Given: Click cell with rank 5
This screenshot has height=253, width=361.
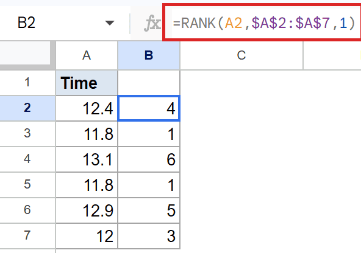Looking at the screenshot, I should point(149,210).
